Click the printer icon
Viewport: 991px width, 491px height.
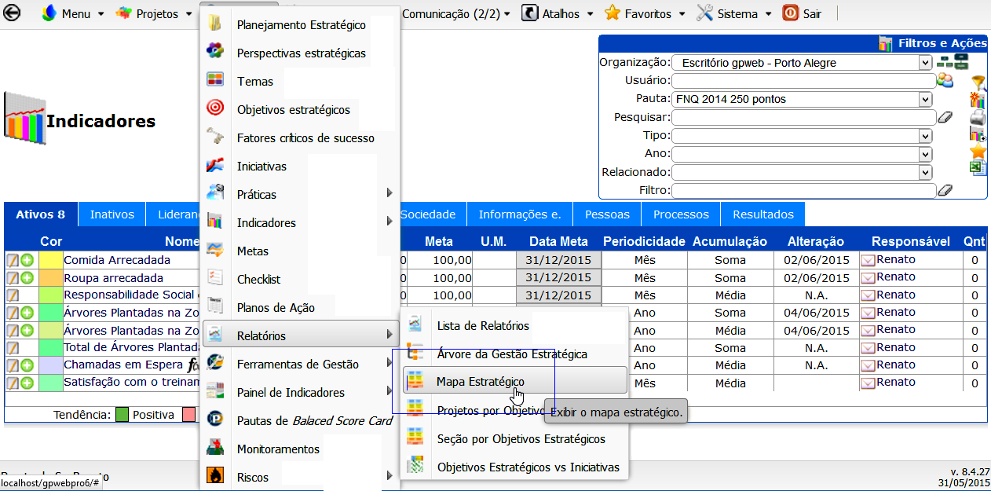pyautogui.click(x=978, y=117)
